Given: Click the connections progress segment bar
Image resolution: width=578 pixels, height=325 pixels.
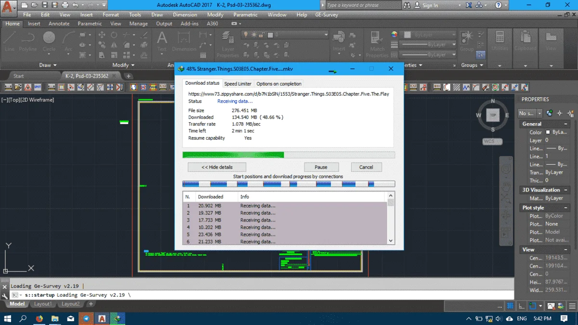Looking at the screenshot, I should (x=289, y=184).
